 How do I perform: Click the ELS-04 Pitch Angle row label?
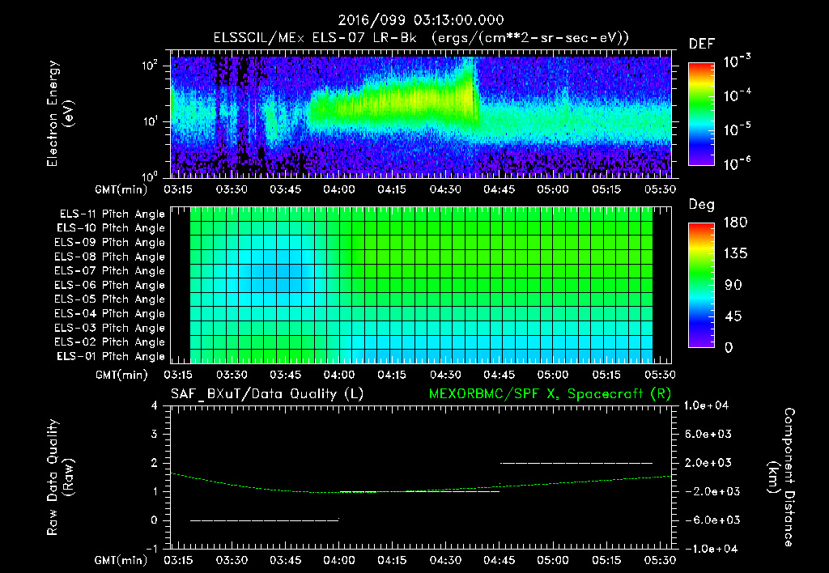(110, 314)
